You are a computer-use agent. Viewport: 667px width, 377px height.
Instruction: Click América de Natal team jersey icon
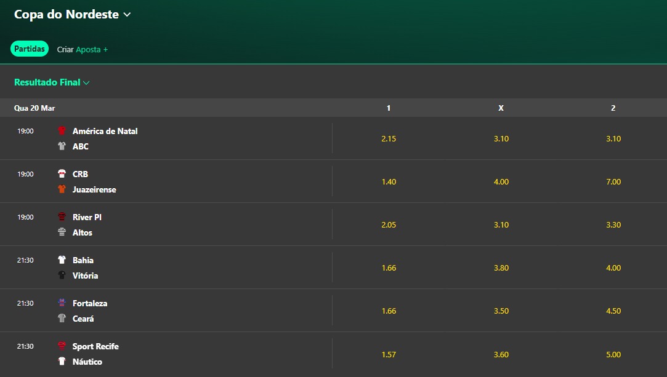click(x=62, y=131)
